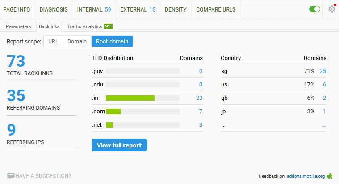
Task: Click the View full report button
Action: (x=119, y=145)
